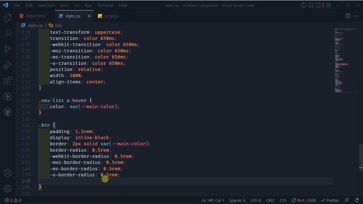Open the GitHub panel icon
The image size is (363, 204).
point(7,112)
